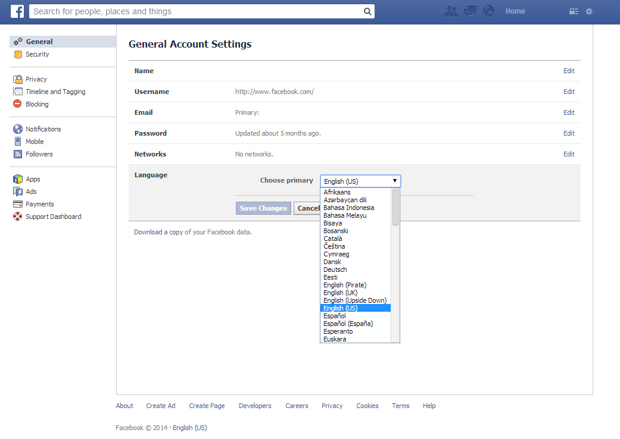
Task: Open the friend requests icon
Action: [451, 11]
